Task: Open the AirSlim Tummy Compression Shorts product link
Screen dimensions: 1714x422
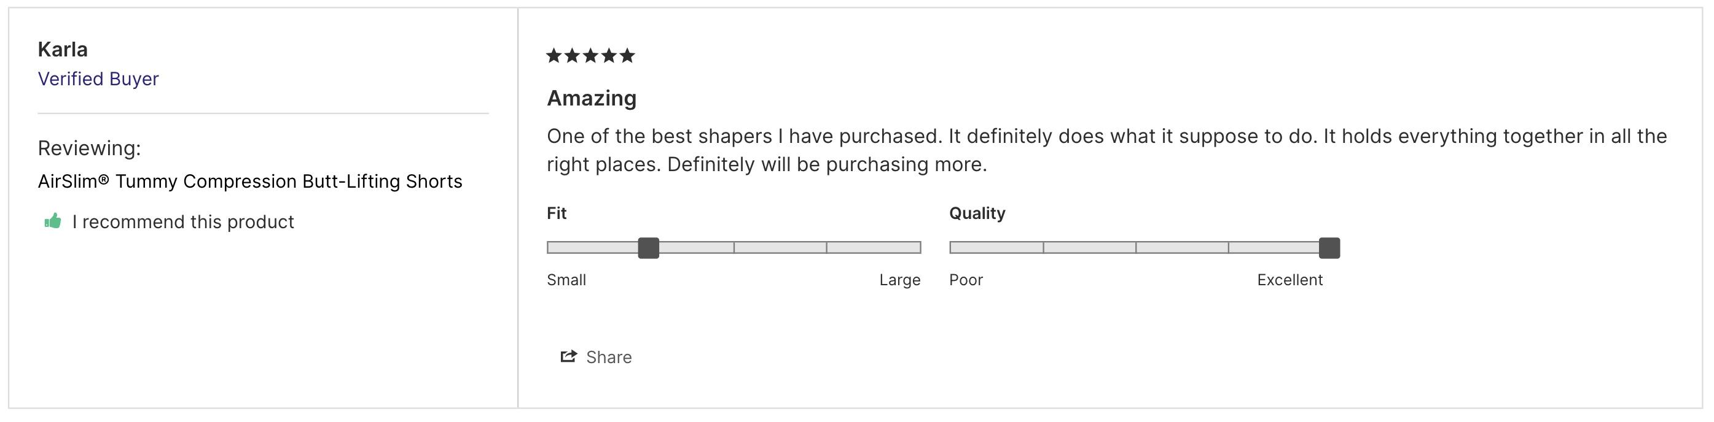Action: [x=250, y=182]
